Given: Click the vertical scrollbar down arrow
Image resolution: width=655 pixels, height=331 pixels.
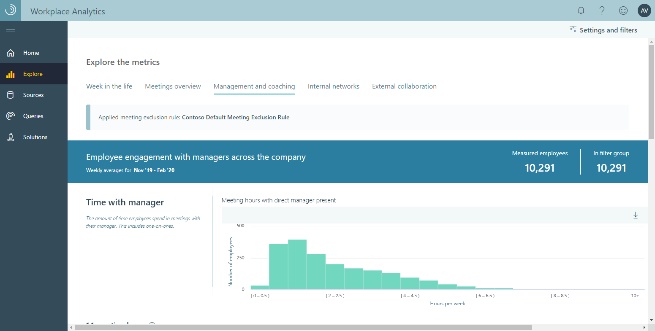Looking at the screenshot, I should pos(651,320).
